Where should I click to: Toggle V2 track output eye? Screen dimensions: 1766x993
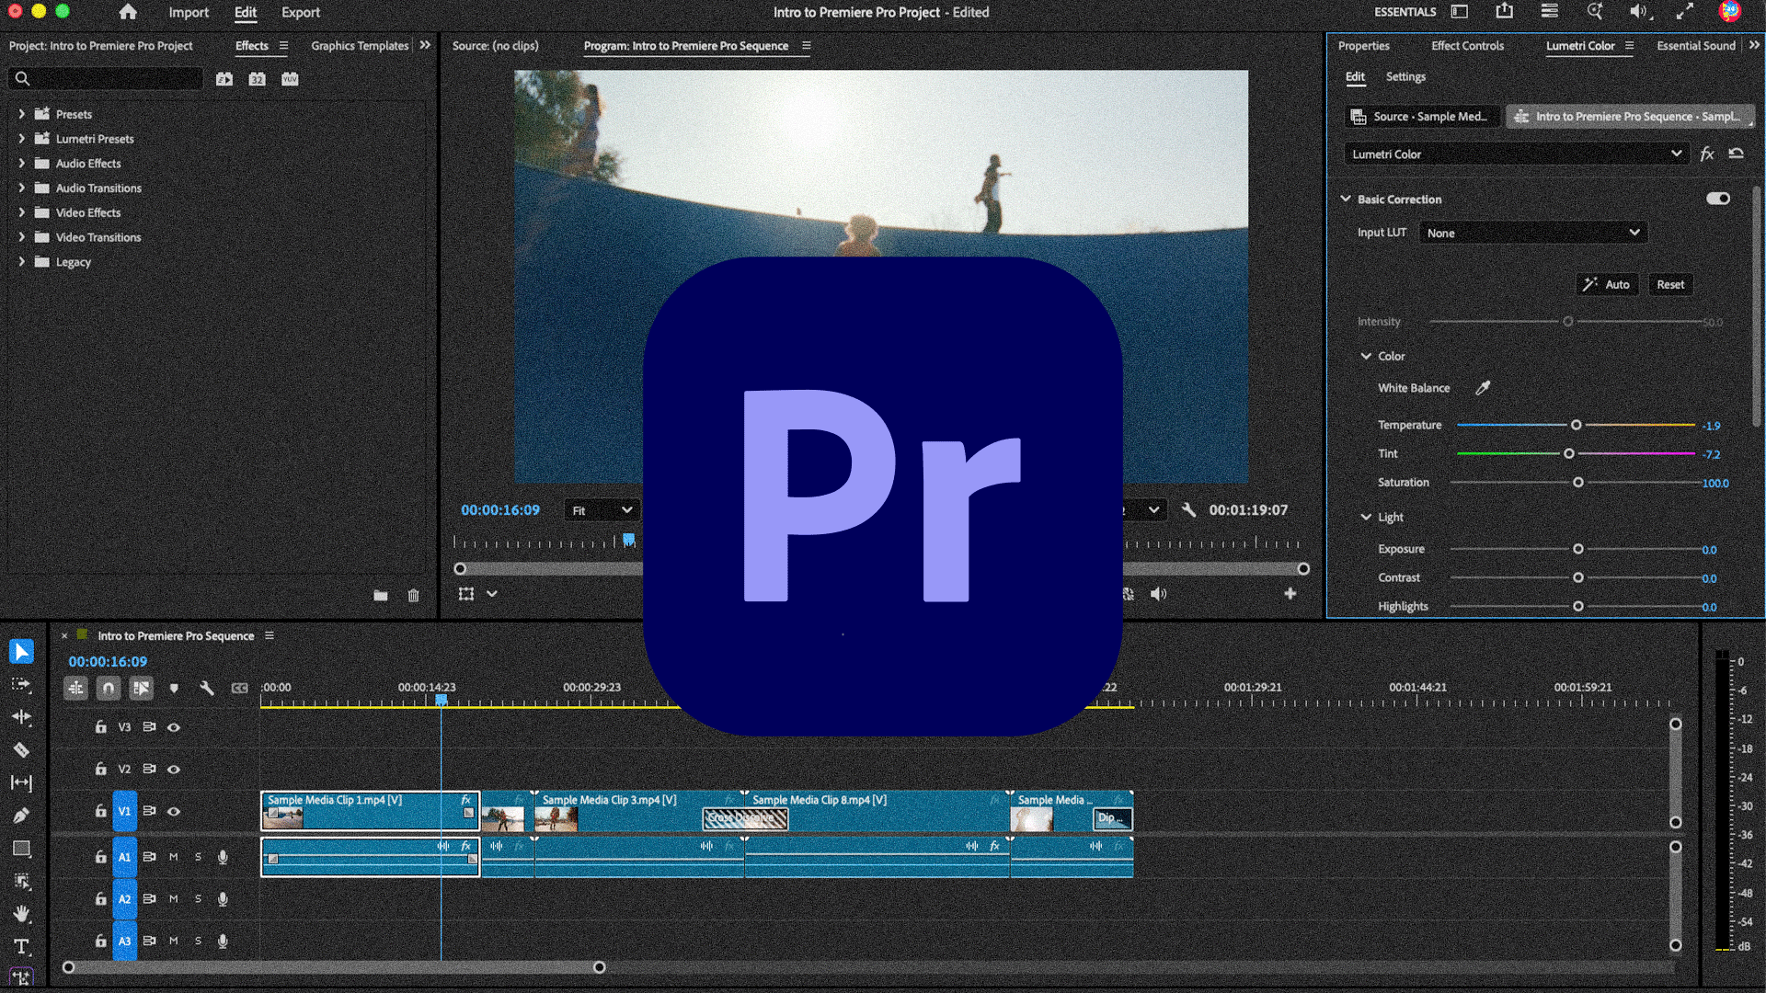[174, 770]
